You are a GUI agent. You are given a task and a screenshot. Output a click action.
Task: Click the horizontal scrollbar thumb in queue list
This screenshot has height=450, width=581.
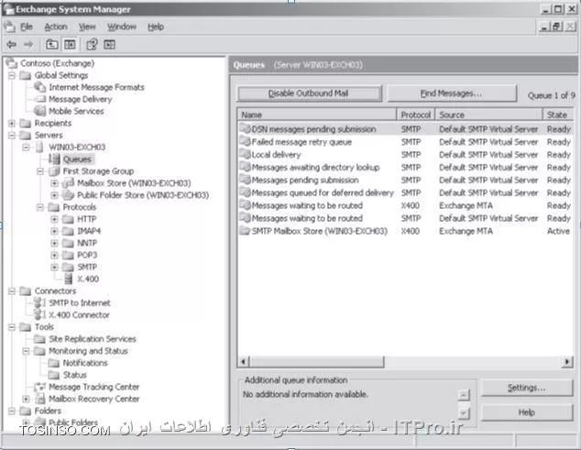pyautogui.click(x=317, y=361)
